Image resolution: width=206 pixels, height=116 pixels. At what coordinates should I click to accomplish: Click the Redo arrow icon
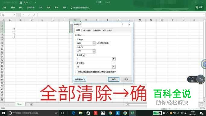[x=30, y=2]
